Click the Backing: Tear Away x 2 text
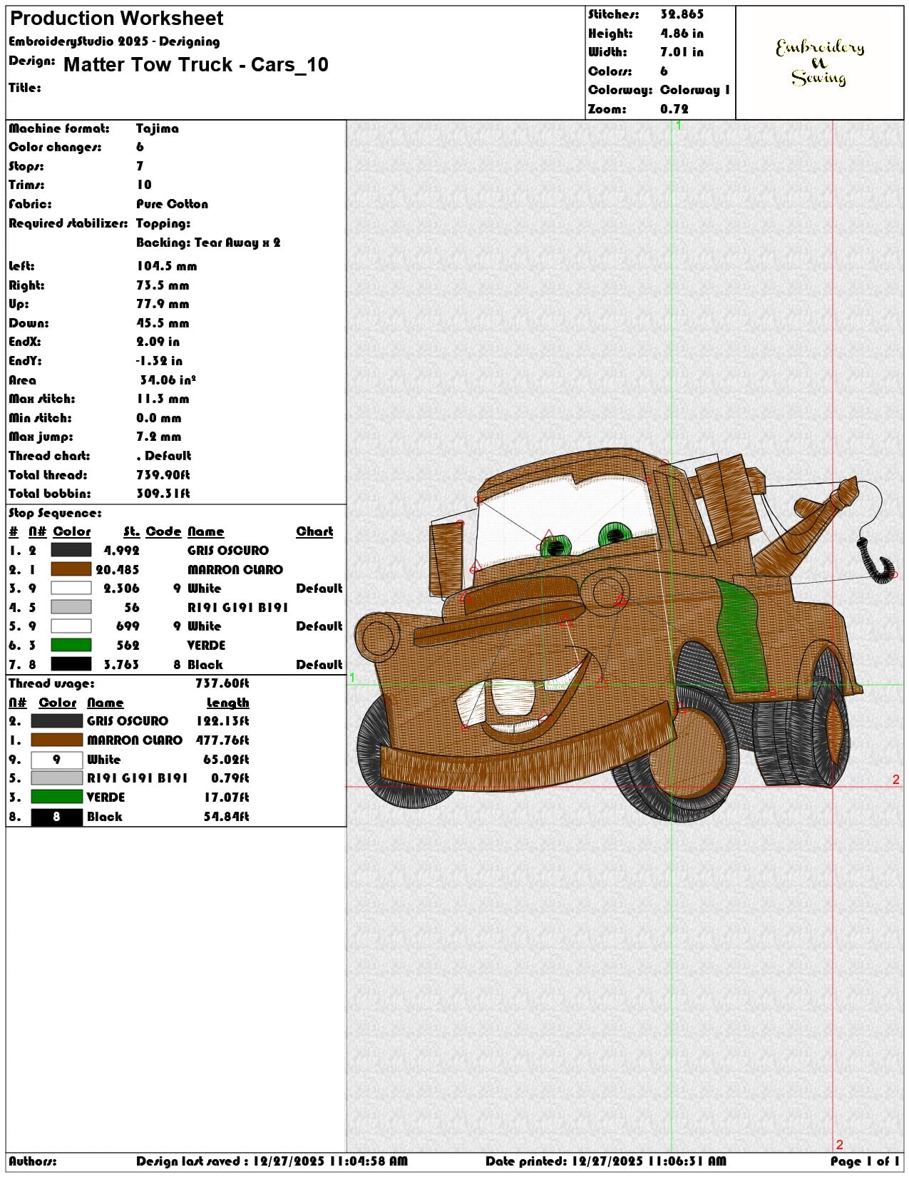909x1177 pixels. click(208, 243)
